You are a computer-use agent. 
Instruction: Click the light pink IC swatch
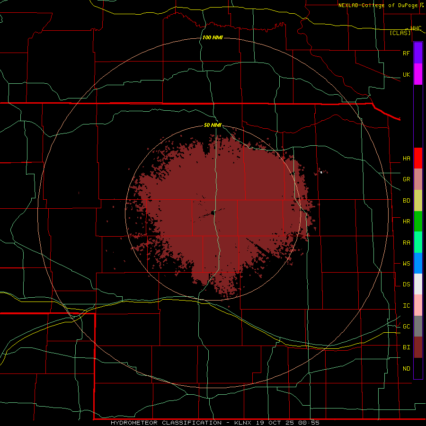pyautogui.click(x=418, y=305)
